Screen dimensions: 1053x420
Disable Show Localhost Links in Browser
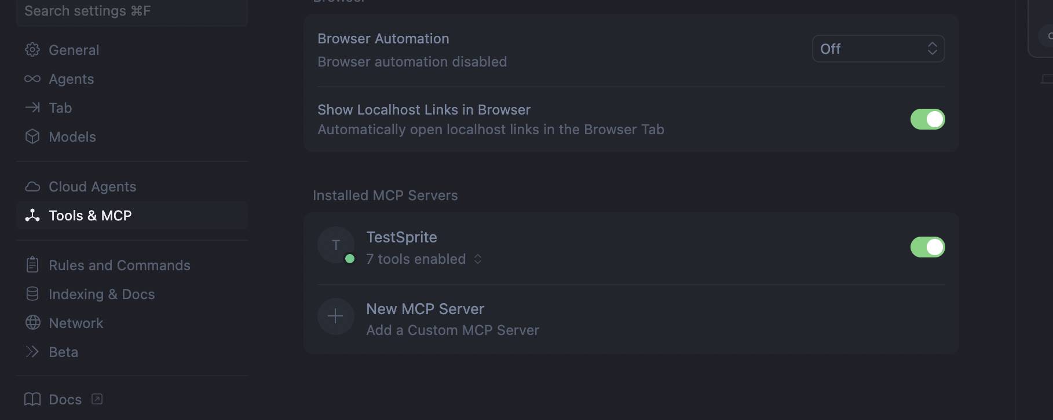(927, 119)
